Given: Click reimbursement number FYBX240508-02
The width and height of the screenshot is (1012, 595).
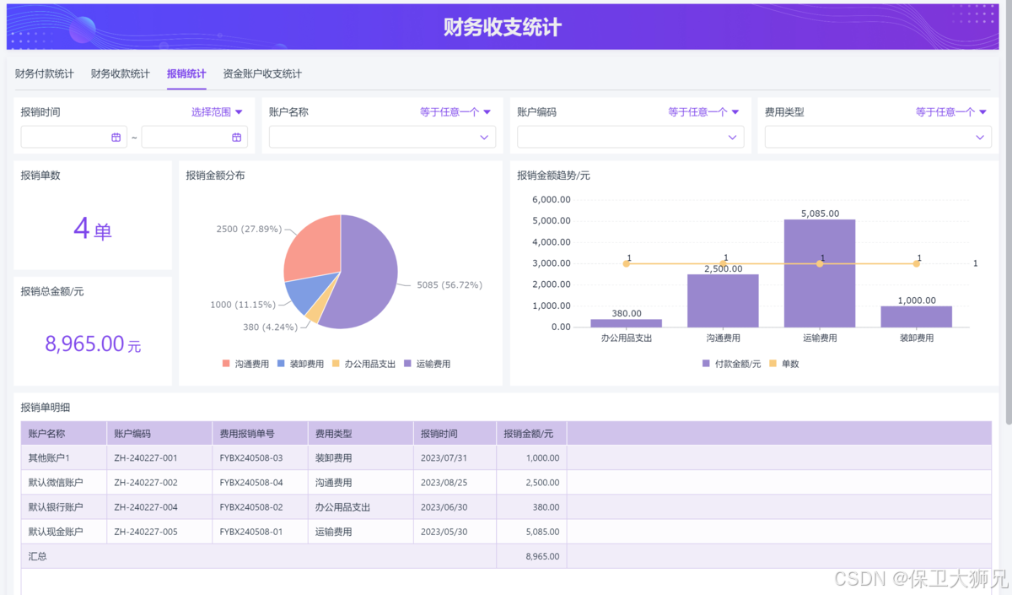Looking at the screenshot, I should pos(251,507).
